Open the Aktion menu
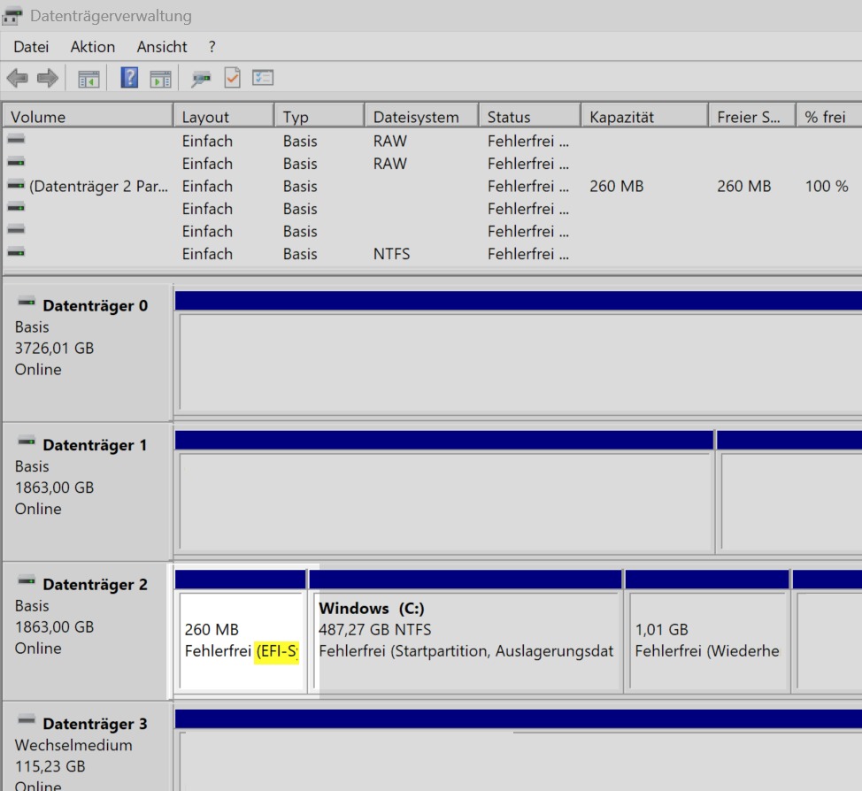Image resolution: width=862 pixels, height=791 pixels. click(92, 47)
